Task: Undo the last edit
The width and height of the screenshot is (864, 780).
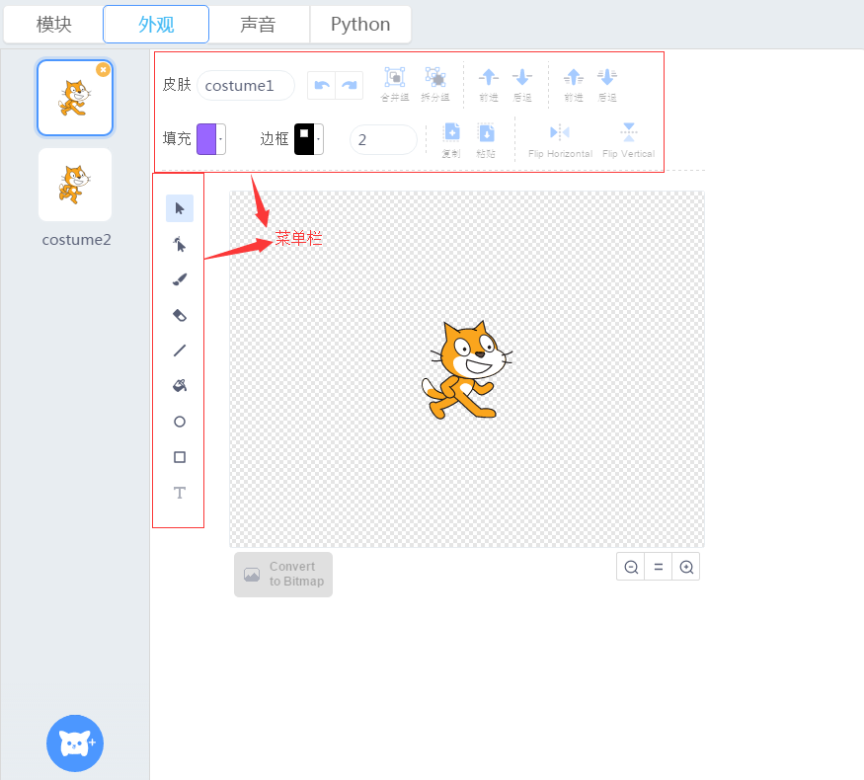Action: coord(322,85)
